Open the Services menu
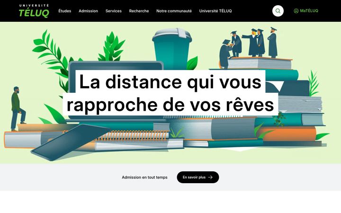 [x=114, y=11]
